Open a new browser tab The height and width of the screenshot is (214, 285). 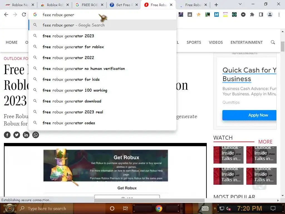(216, 5)
